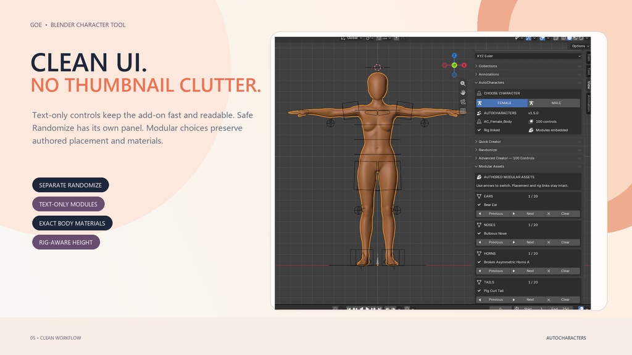The width and height of the screenshot is (632, 355).
Task: Click Previous in the Tails section
Action: pos(493,300)
